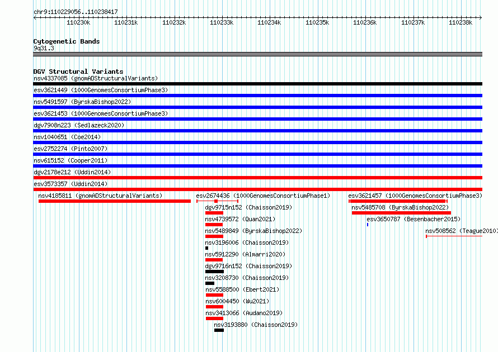Open dgv9715n152 Chaisson2019 label
This screenshot has width=498, height=352.
pyautogui.click(x=248, y=207)
